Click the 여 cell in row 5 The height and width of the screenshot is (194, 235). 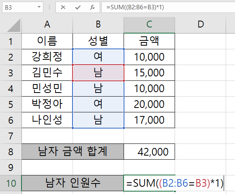click(98, 104)
